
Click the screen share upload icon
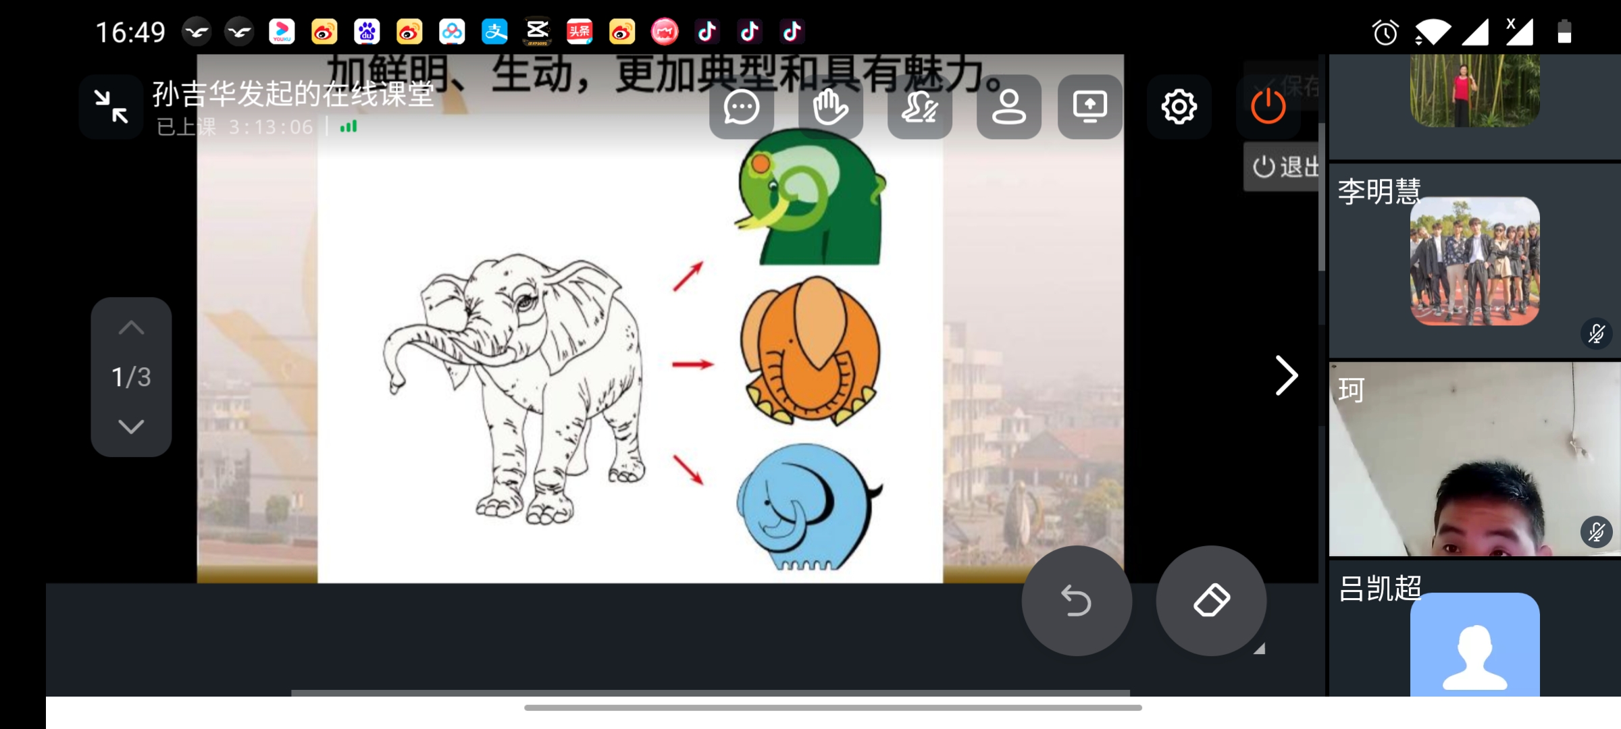1090,107
